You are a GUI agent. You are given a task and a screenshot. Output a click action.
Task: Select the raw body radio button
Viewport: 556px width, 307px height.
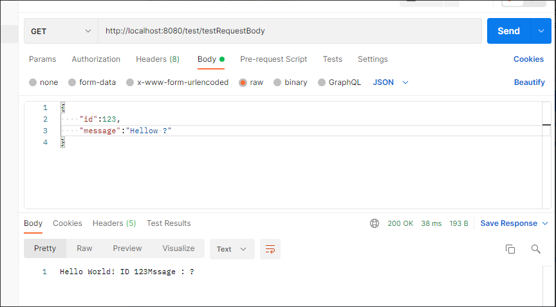pyautogui.click(x=243, y=82)
